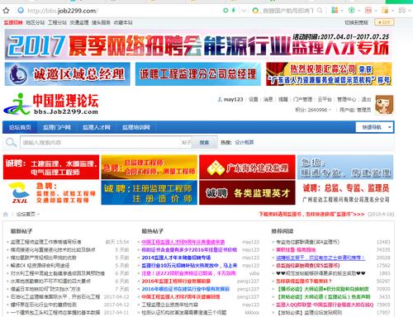Open the 2017 夏季网络招聘会 banner
413x317 pixels.
click(198, 45)
